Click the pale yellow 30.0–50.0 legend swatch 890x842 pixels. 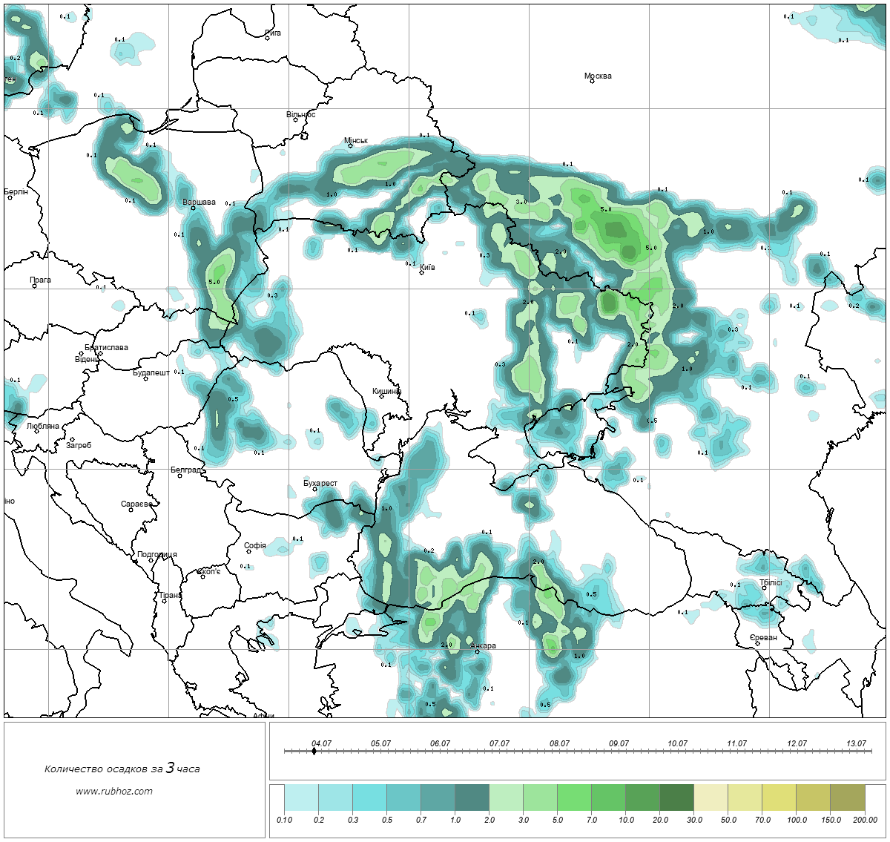pos(711,798)
